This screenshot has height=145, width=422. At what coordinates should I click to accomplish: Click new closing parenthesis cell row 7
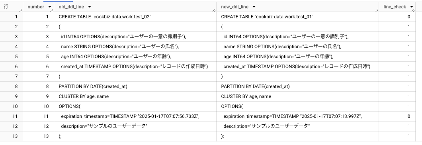pyautogui.click(x=298, y=76)
